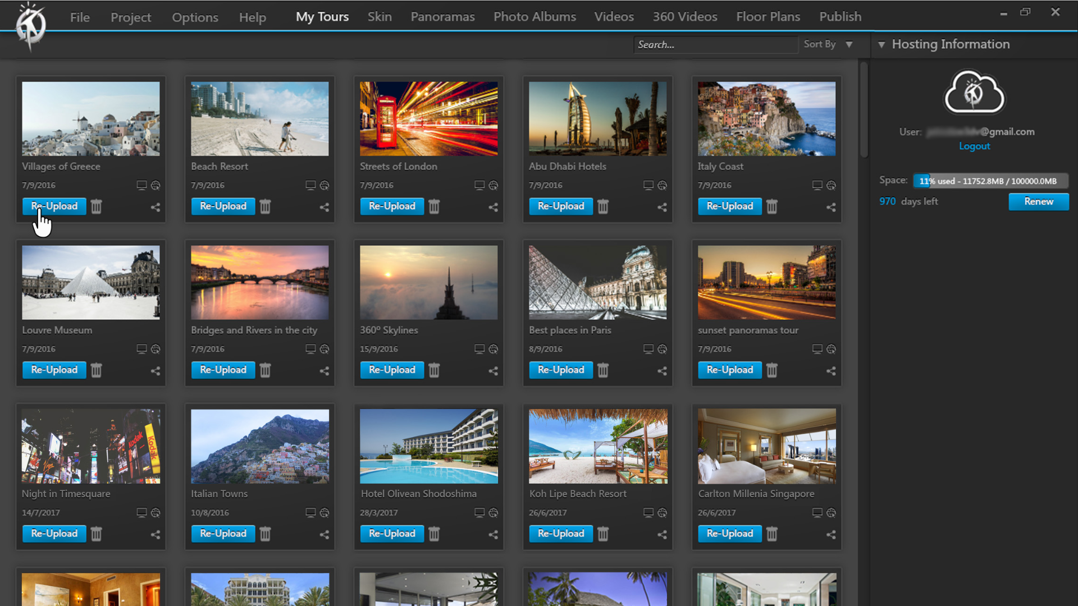Viewport: 1078px width, 606px height.
Task: Open the Help menu
Action: pos(253,17)
